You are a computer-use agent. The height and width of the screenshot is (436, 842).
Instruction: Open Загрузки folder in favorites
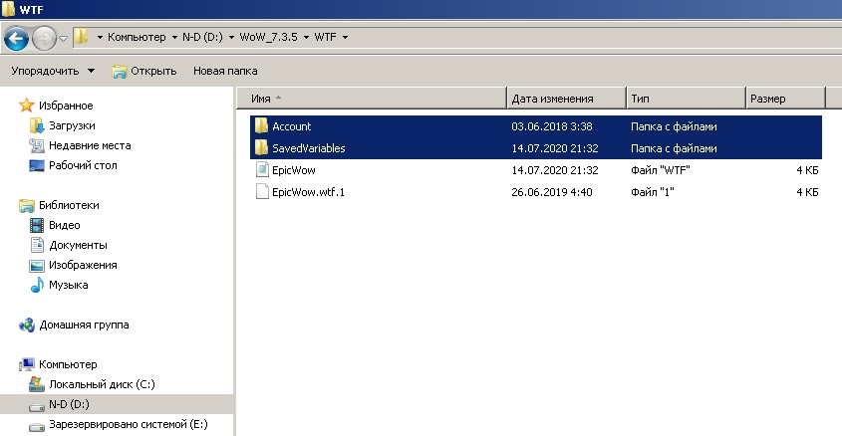[71, 125]
